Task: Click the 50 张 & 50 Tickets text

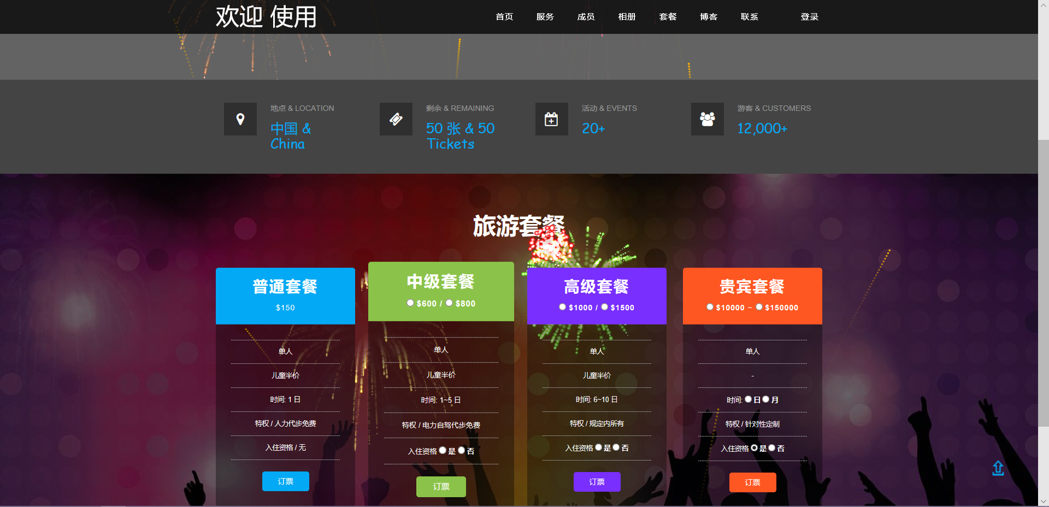Action: click(460, 136)
